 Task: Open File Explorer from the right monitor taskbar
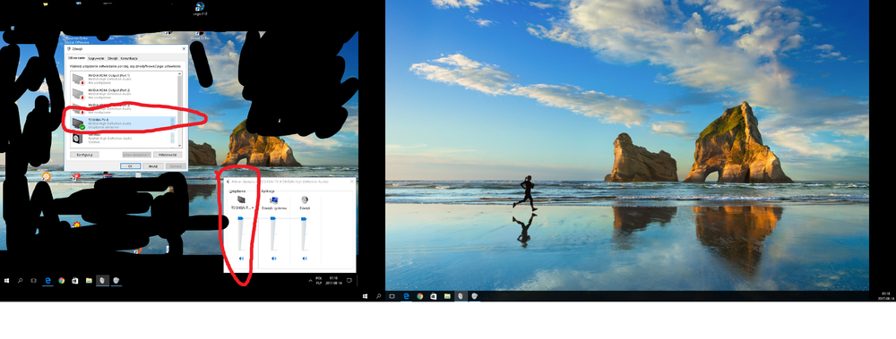click(x=447, y=296)
